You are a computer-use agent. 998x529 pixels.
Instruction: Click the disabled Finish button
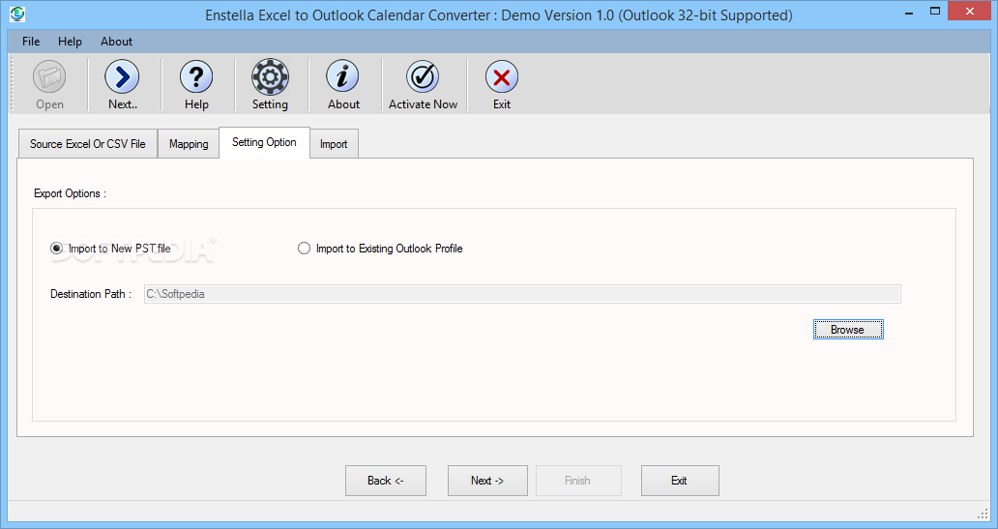(578, 481)
